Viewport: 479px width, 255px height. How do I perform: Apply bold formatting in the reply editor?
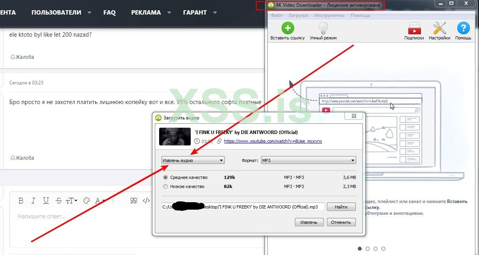(21, 201)
